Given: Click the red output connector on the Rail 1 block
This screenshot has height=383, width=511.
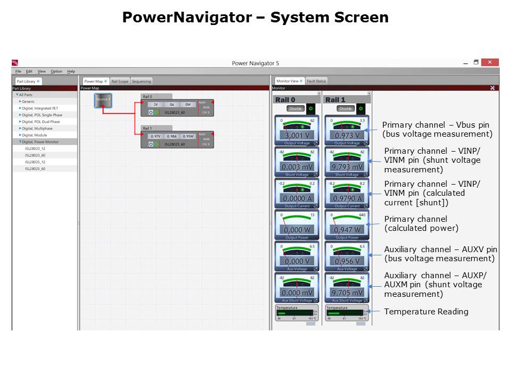Looking at the screenshot, I should tap(212, 134).
